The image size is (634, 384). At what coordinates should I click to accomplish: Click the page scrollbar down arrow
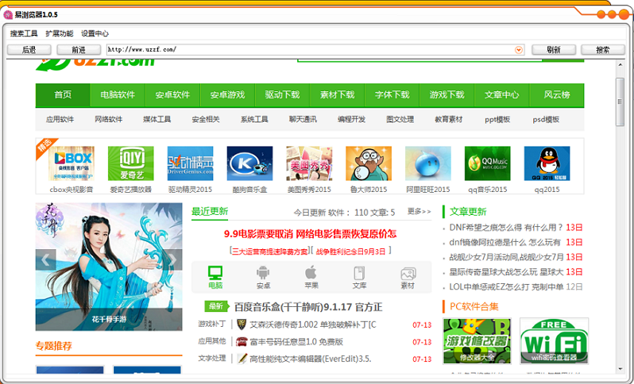620,369
